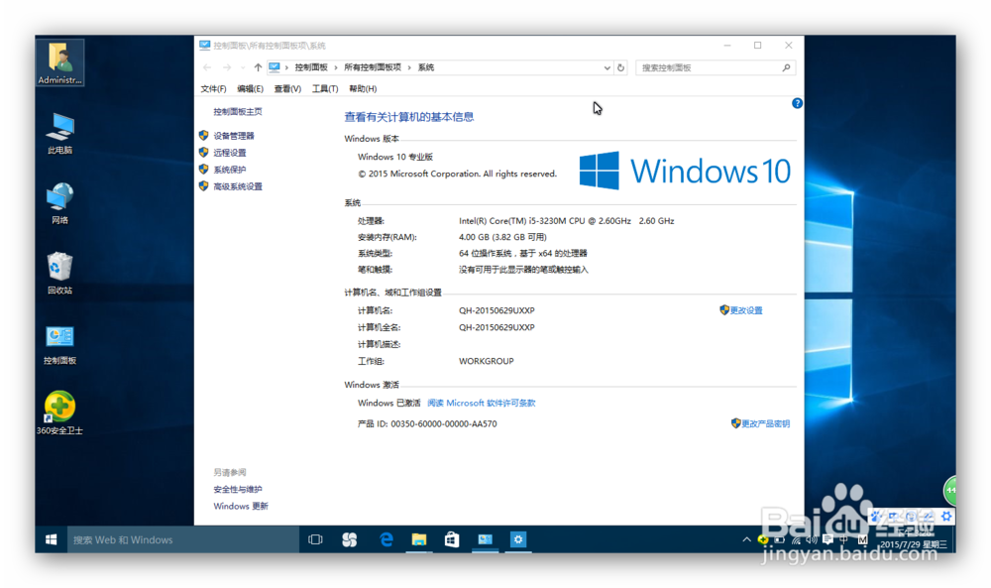
Task: Show hidden tray icons chevron
Action: tap(746, 539)
